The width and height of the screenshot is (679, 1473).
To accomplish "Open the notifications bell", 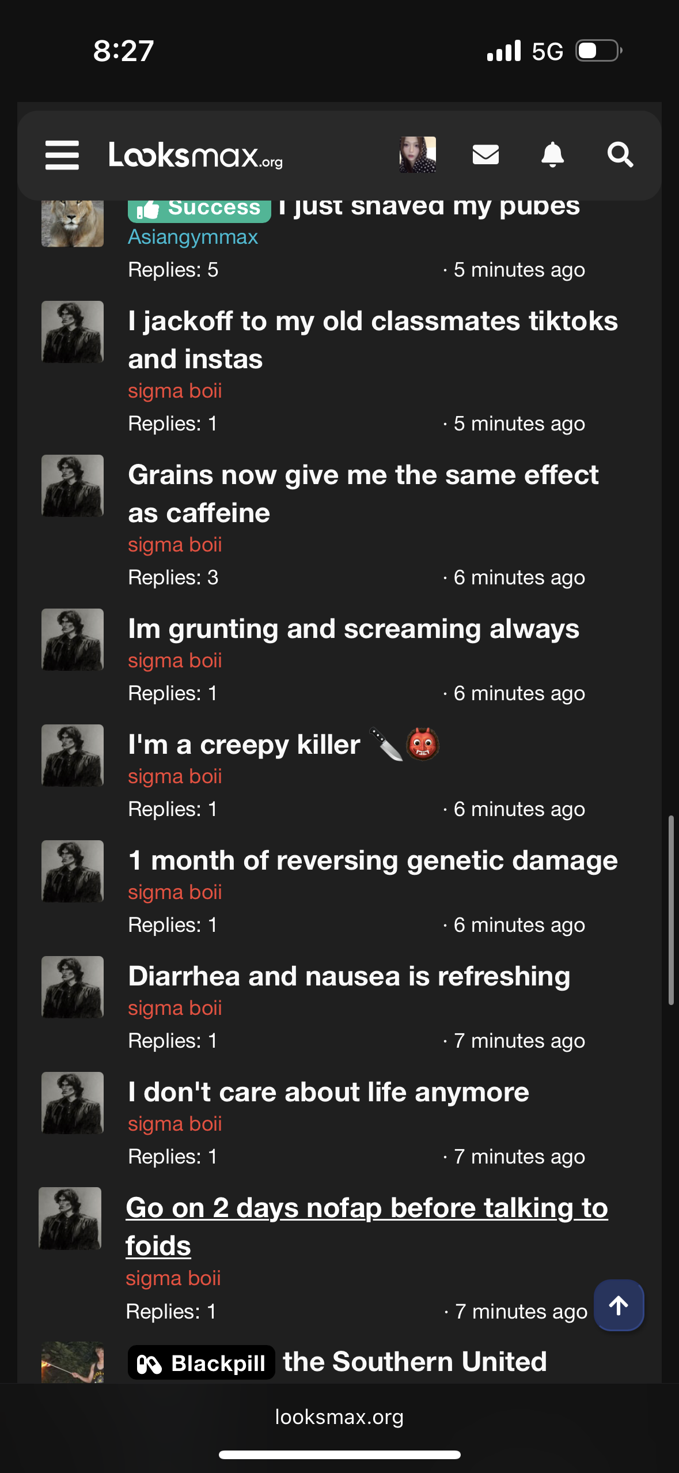I will pyautogui.click(x=552, y=154).
